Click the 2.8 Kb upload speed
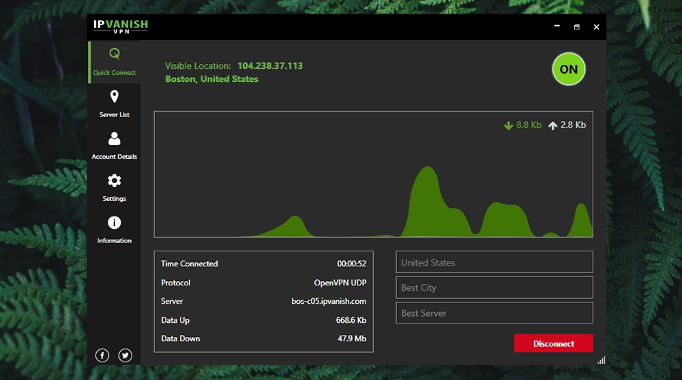The image size is (682, 380). (574, 125)
